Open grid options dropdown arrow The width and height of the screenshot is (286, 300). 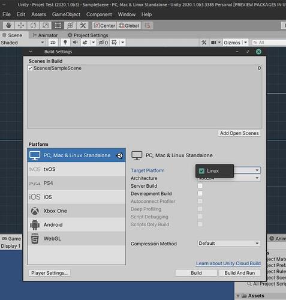[123, 43]
